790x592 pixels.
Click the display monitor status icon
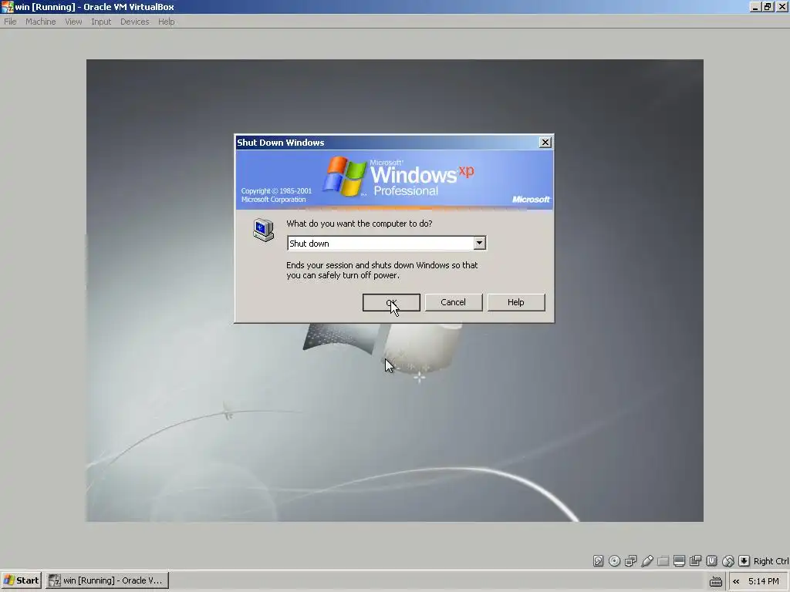point(679,561)
